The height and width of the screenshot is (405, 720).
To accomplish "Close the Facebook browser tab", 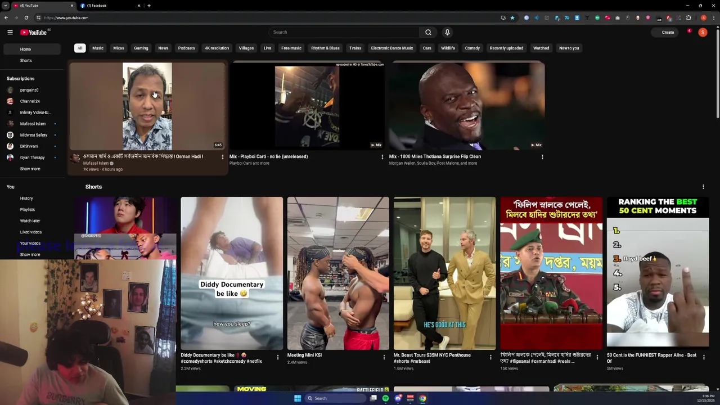I will [x=139, y=6].
